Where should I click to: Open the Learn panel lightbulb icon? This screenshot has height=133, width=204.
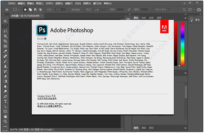tap(191, 20)
